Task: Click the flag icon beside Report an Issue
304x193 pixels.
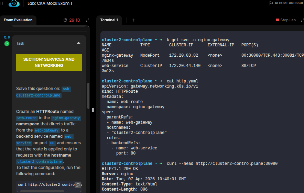Action: pos(271,3)
